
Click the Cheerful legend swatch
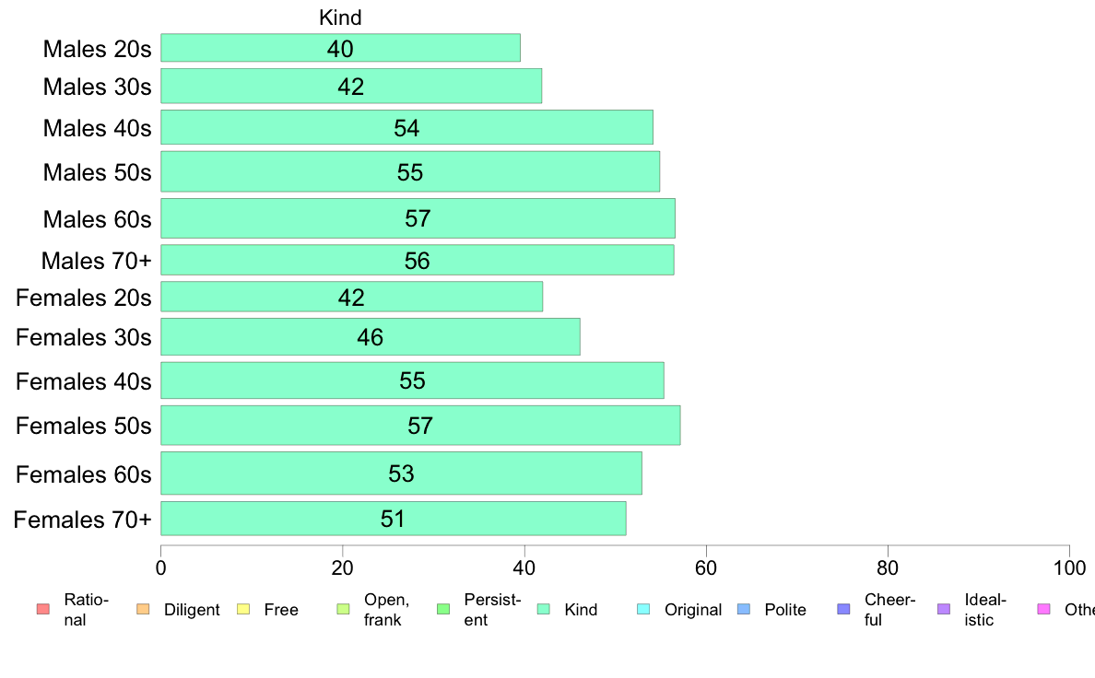[x=843, y=610]
